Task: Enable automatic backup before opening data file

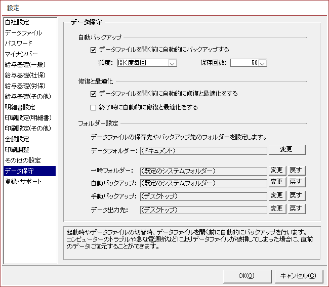Action: [x=93, y=50]
